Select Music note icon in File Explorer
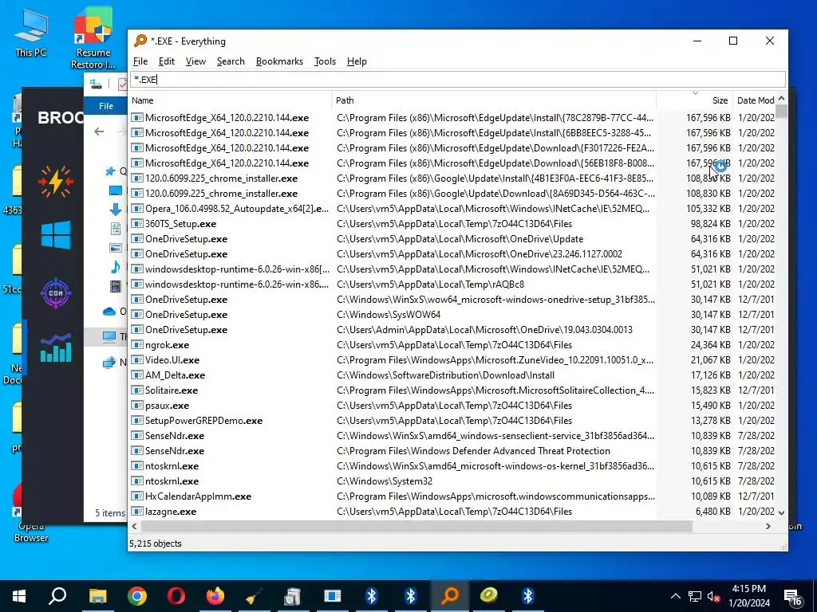This screenshot has height=612, width=817. pos(116,267)
